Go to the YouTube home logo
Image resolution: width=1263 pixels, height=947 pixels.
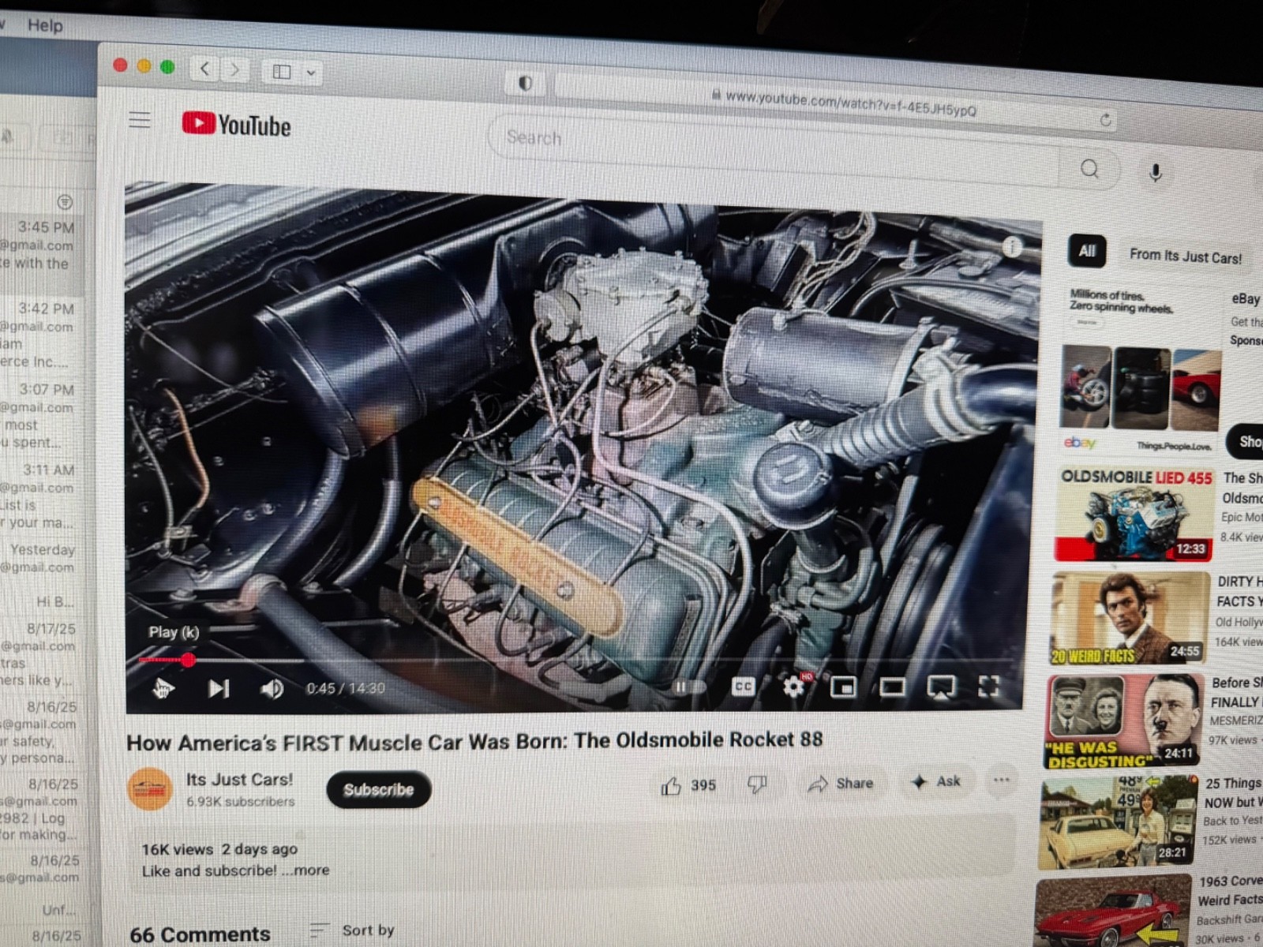(236, 125)
